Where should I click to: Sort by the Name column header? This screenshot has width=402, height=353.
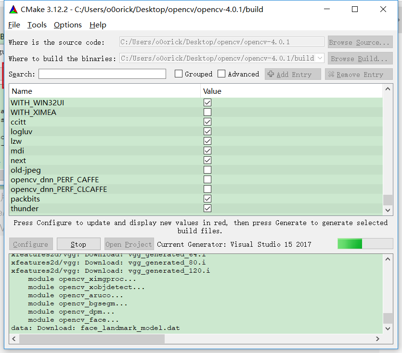pos(104,91)
